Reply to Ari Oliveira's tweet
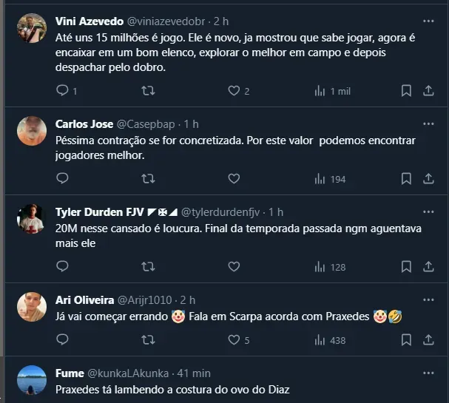Viewport: 449px width, 403px height. [x=63, y=340]
